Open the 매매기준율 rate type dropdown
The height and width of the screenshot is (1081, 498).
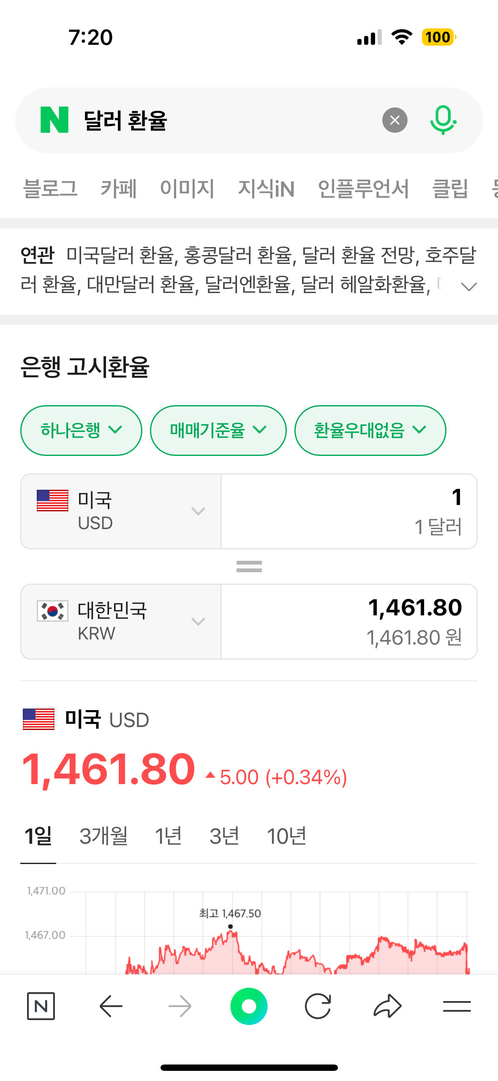pos(218,430)
